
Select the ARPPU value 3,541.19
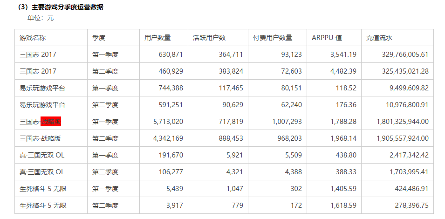(343, 55)
